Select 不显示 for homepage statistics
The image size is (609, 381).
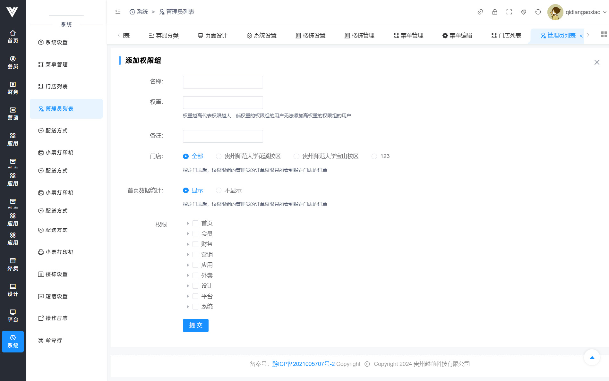(219, 190)
